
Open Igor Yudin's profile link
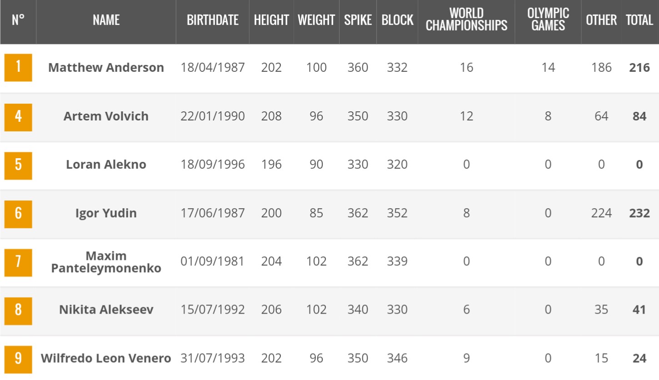106,213
